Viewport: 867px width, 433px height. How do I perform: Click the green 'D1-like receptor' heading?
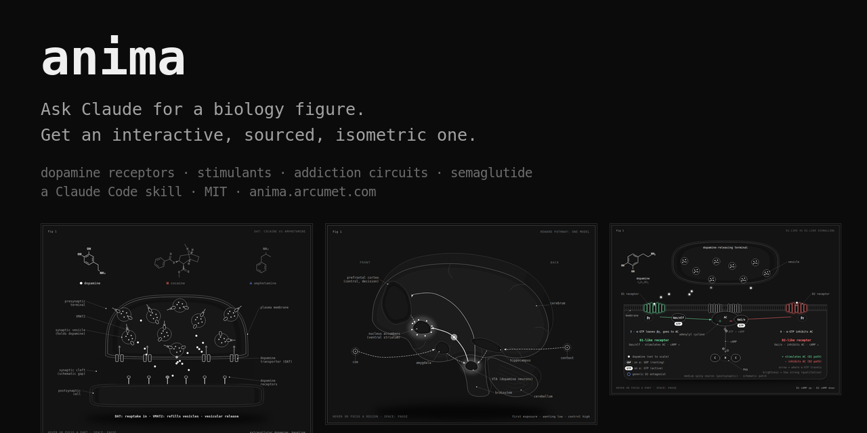pyautogui.click(x=654, y=340)
